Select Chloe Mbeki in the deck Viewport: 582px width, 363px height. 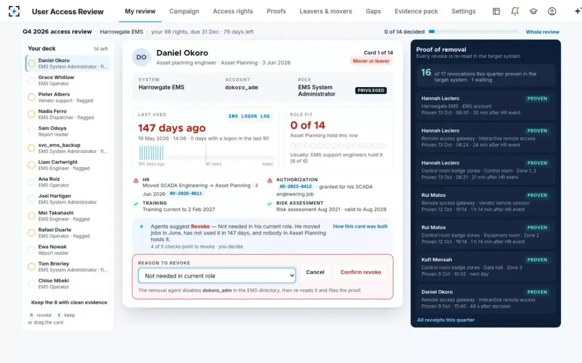click(68, 284)
